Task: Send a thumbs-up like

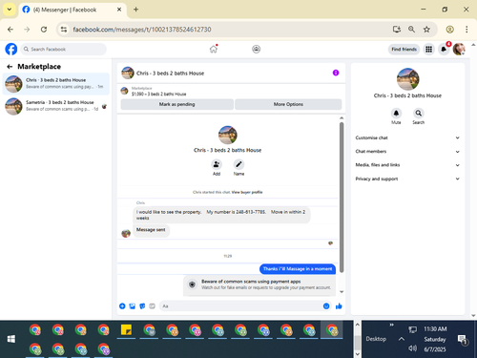Action: pyautogui.click(x=339, y=306)
